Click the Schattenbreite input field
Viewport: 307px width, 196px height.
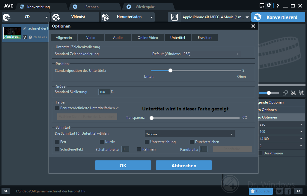coord(126,149)
